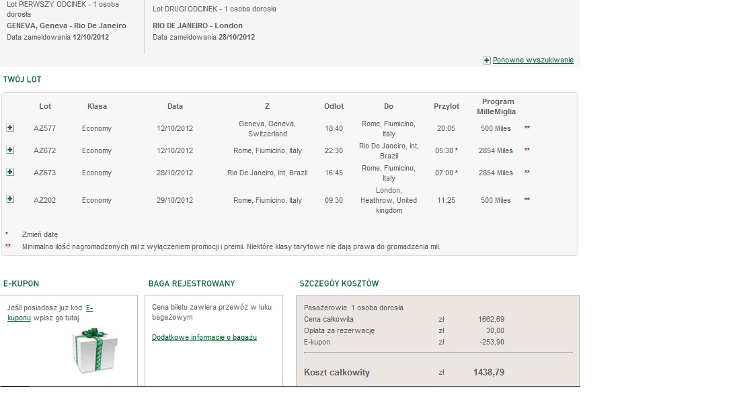Screen dimensions: 735x413
Task: Click departure time 09:30
Action: point(334,200)
